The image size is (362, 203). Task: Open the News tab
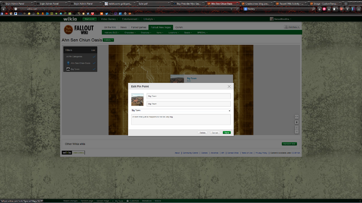123,28
